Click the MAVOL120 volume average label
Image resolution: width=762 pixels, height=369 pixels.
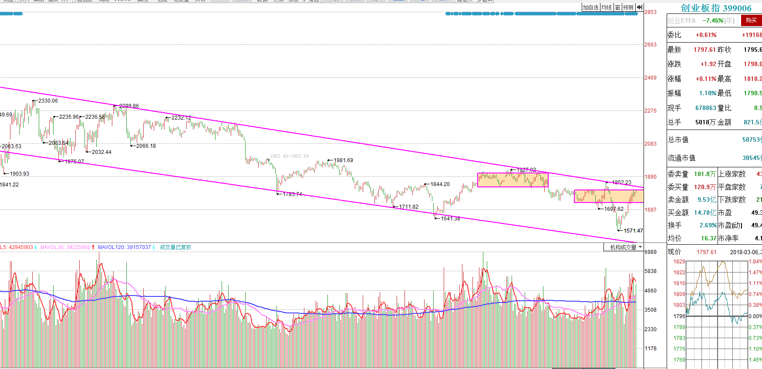point(124,247)
